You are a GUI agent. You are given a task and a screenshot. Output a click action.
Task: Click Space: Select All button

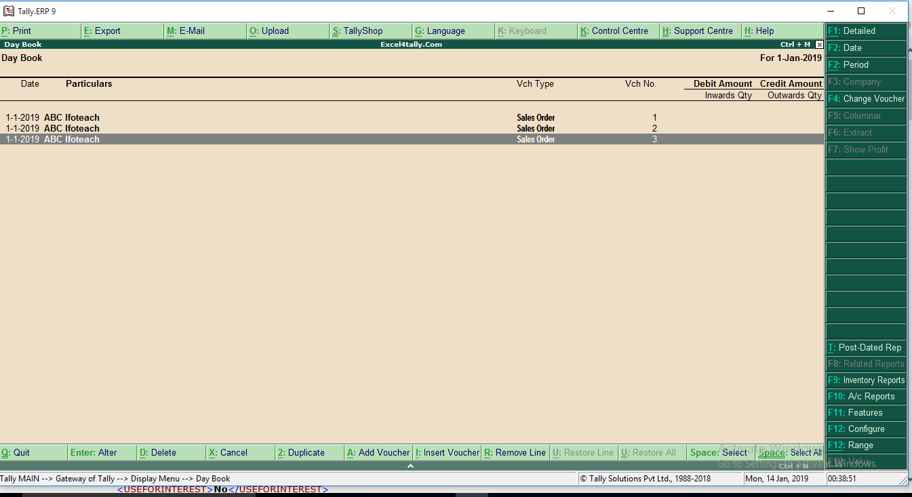point(790,453)
